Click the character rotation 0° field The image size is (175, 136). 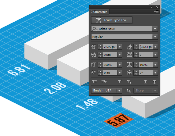click(x=146, y=73)
